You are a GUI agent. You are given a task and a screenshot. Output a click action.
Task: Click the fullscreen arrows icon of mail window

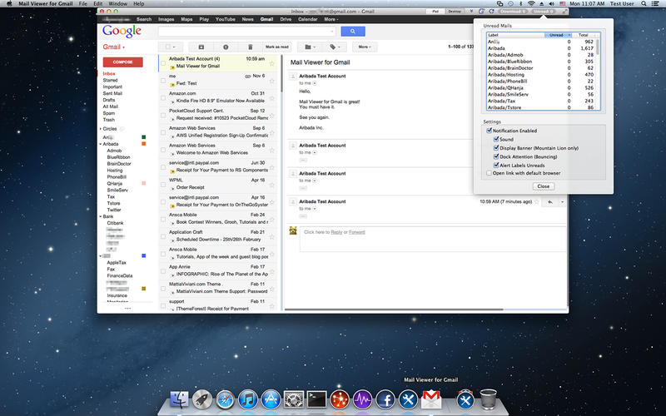pyautogui.click(x=564, y=12)
